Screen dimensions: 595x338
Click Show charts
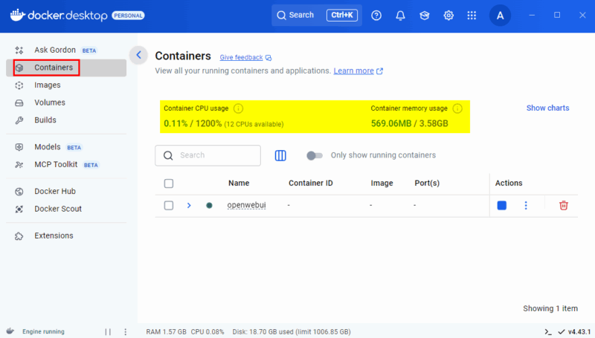[547, 108]
